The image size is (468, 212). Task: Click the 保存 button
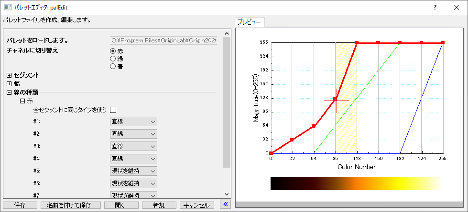pyautogui.click(x=20, y=205)
